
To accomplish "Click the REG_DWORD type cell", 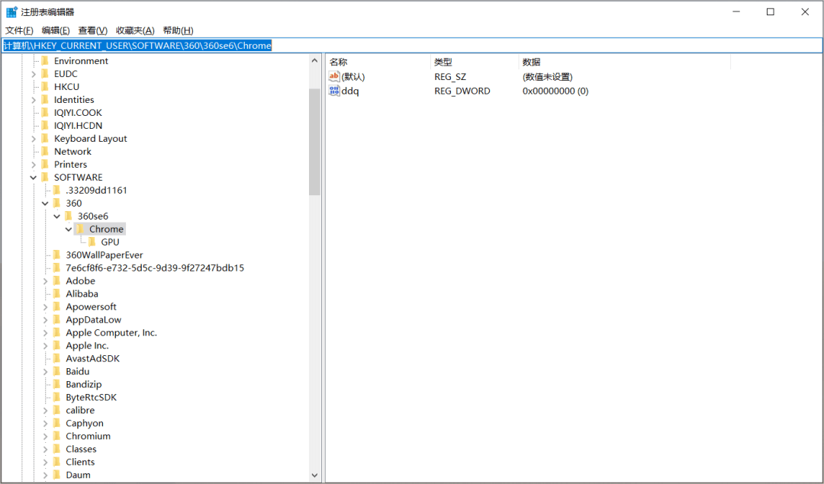I will pos(462,91).
